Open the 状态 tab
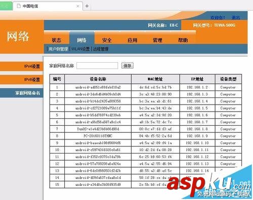This screenshot has height=200, width=253. tap(57, 40)
